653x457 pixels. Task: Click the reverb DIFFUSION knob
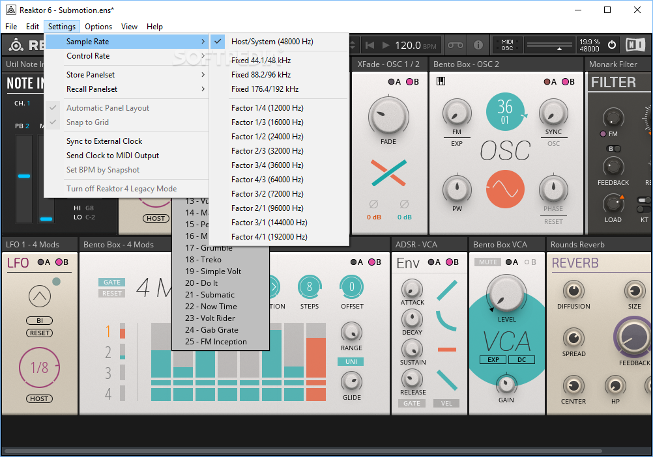coord(573,290)
